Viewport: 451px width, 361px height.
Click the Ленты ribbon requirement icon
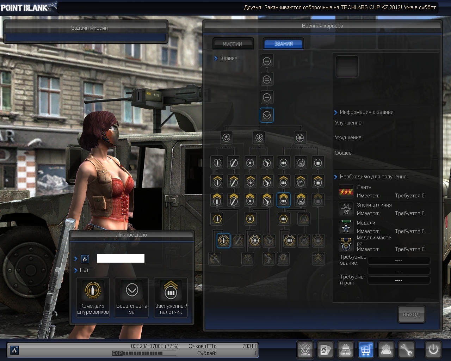tap(346, 191)
